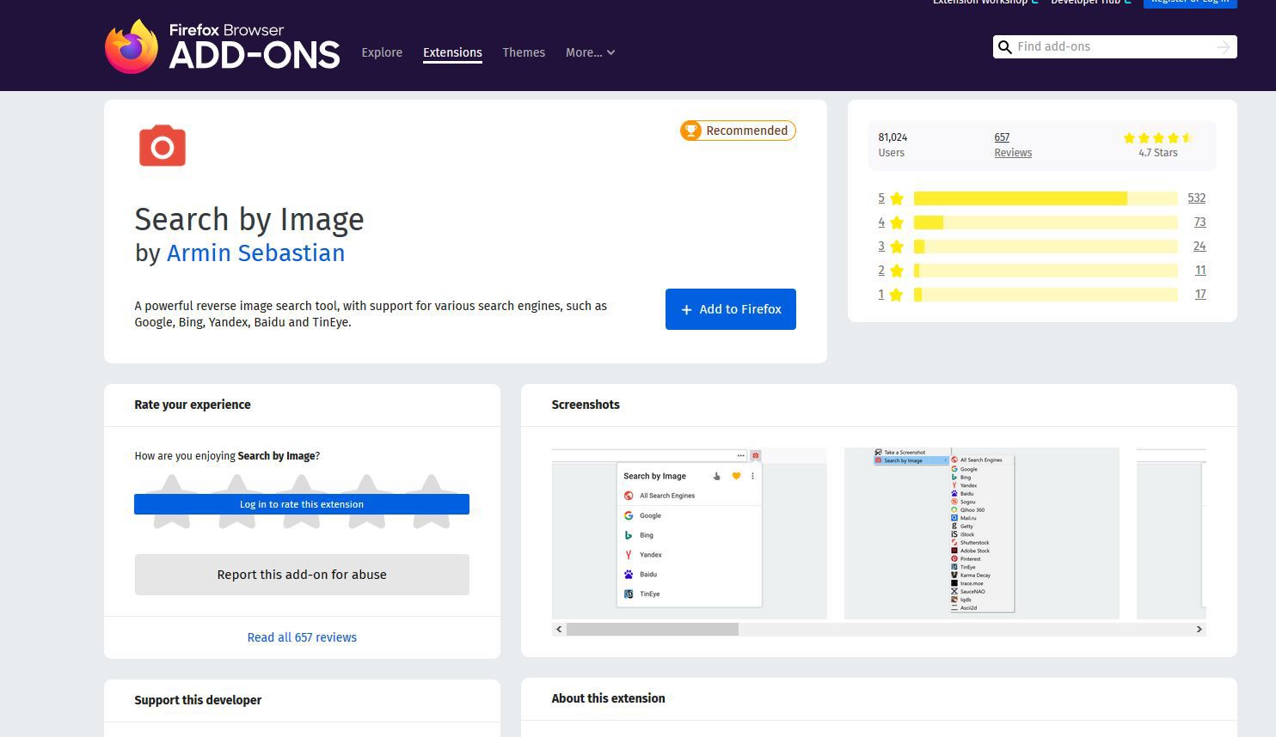Click the magnifier icon in search box
1276x737 pixels.
tap(1004, 47)
